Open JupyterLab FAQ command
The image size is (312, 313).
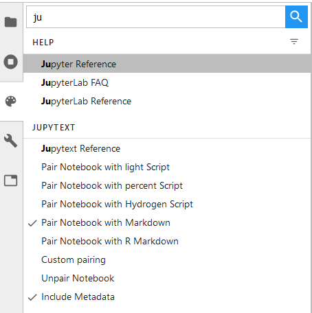(167, 82)
